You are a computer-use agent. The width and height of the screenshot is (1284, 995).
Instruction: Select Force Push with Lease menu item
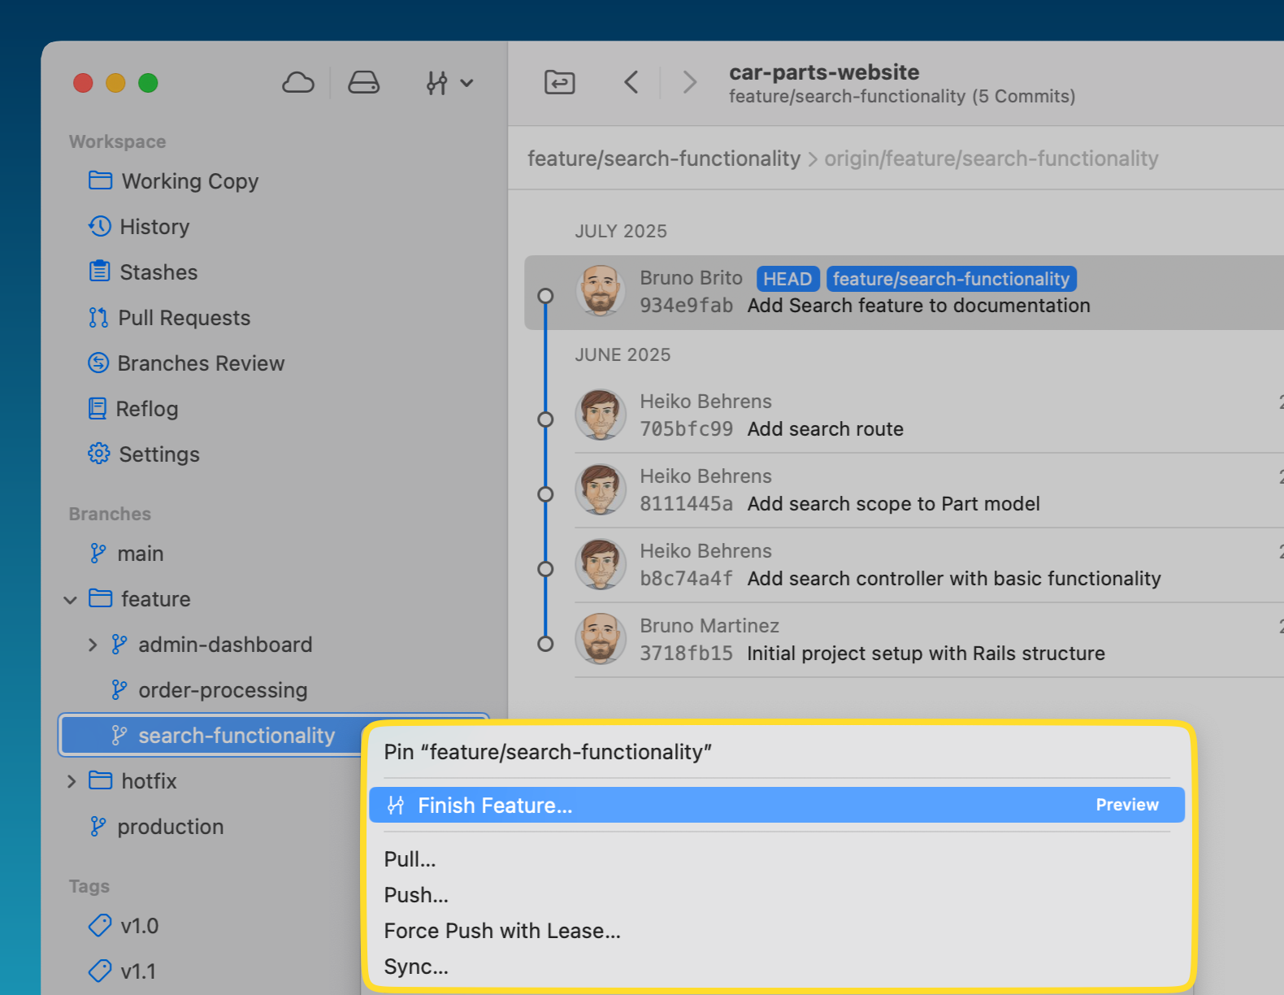(501, 931)
